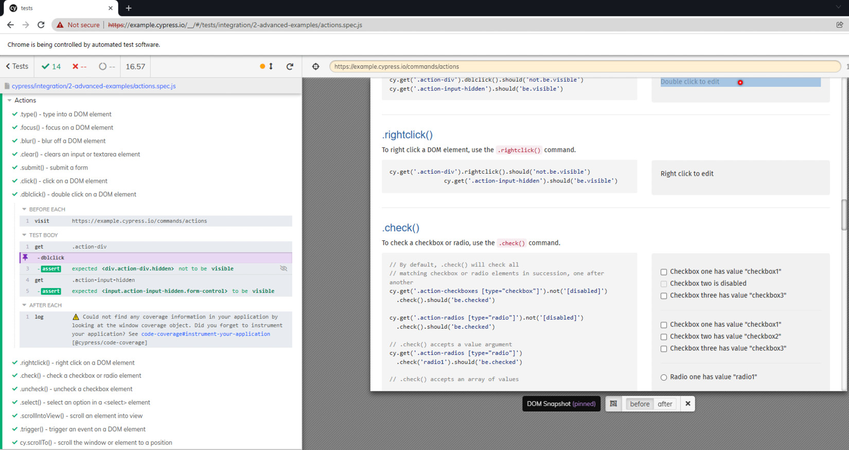
Task: Click the red click-point marker on snapshot
Action: pyautogui.click(x=740, y=82)
